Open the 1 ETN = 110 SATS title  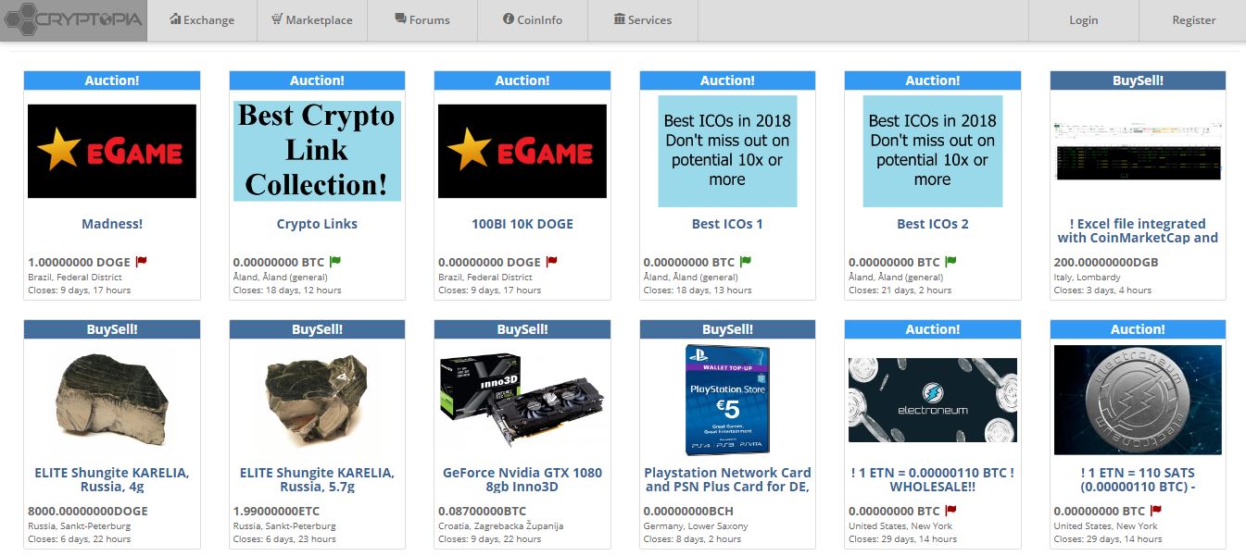tap(1139, 479)
